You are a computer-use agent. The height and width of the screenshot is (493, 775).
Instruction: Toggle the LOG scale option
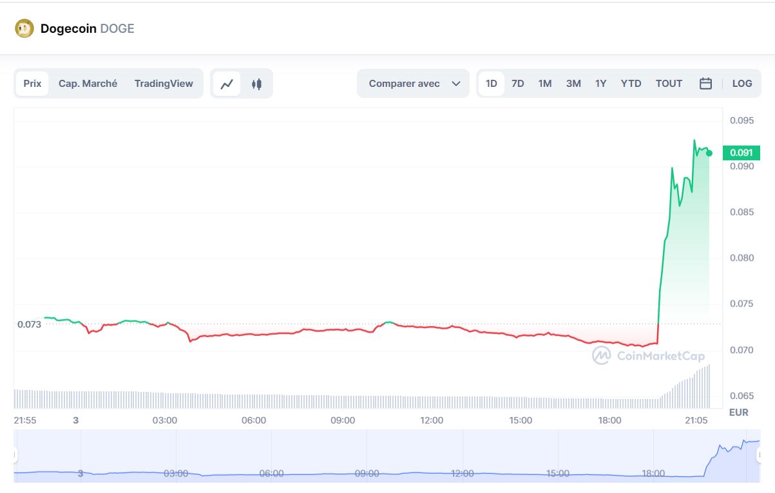click(x=742, y=84)
